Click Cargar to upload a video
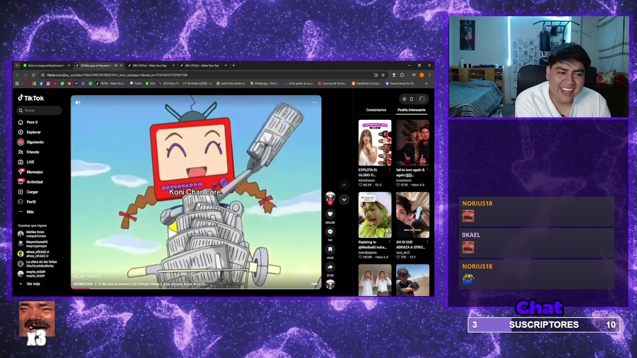Image resolution: width=637 pixels, height=358 pixels. (28, 192)
